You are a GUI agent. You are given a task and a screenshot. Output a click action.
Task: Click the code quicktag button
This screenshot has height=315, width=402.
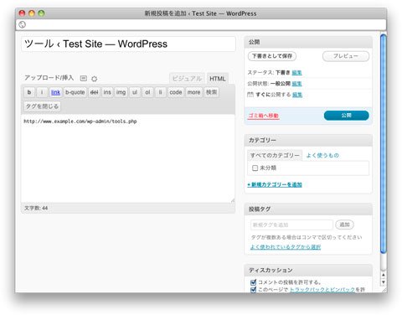tap(176, 92)
